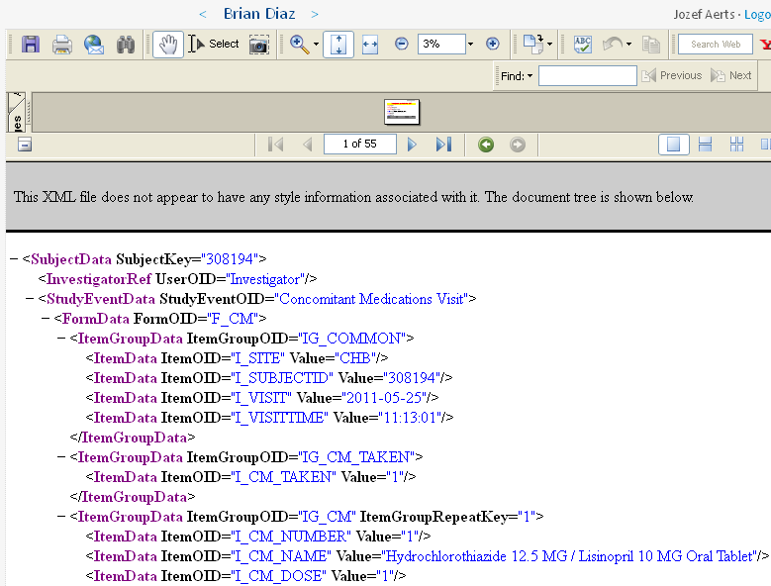Screen dimensions: 771x586
Task: Open the Find options dropdown arrow
Action: click(x=530, y=76)
